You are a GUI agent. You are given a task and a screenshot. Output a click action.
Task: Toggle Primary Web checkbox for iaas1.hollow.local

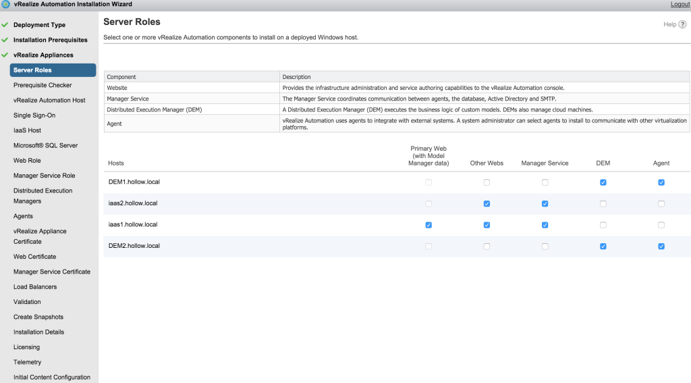429,225
